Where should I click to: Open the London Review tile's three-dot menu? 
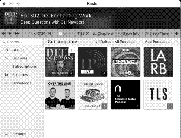pos(104,106)
